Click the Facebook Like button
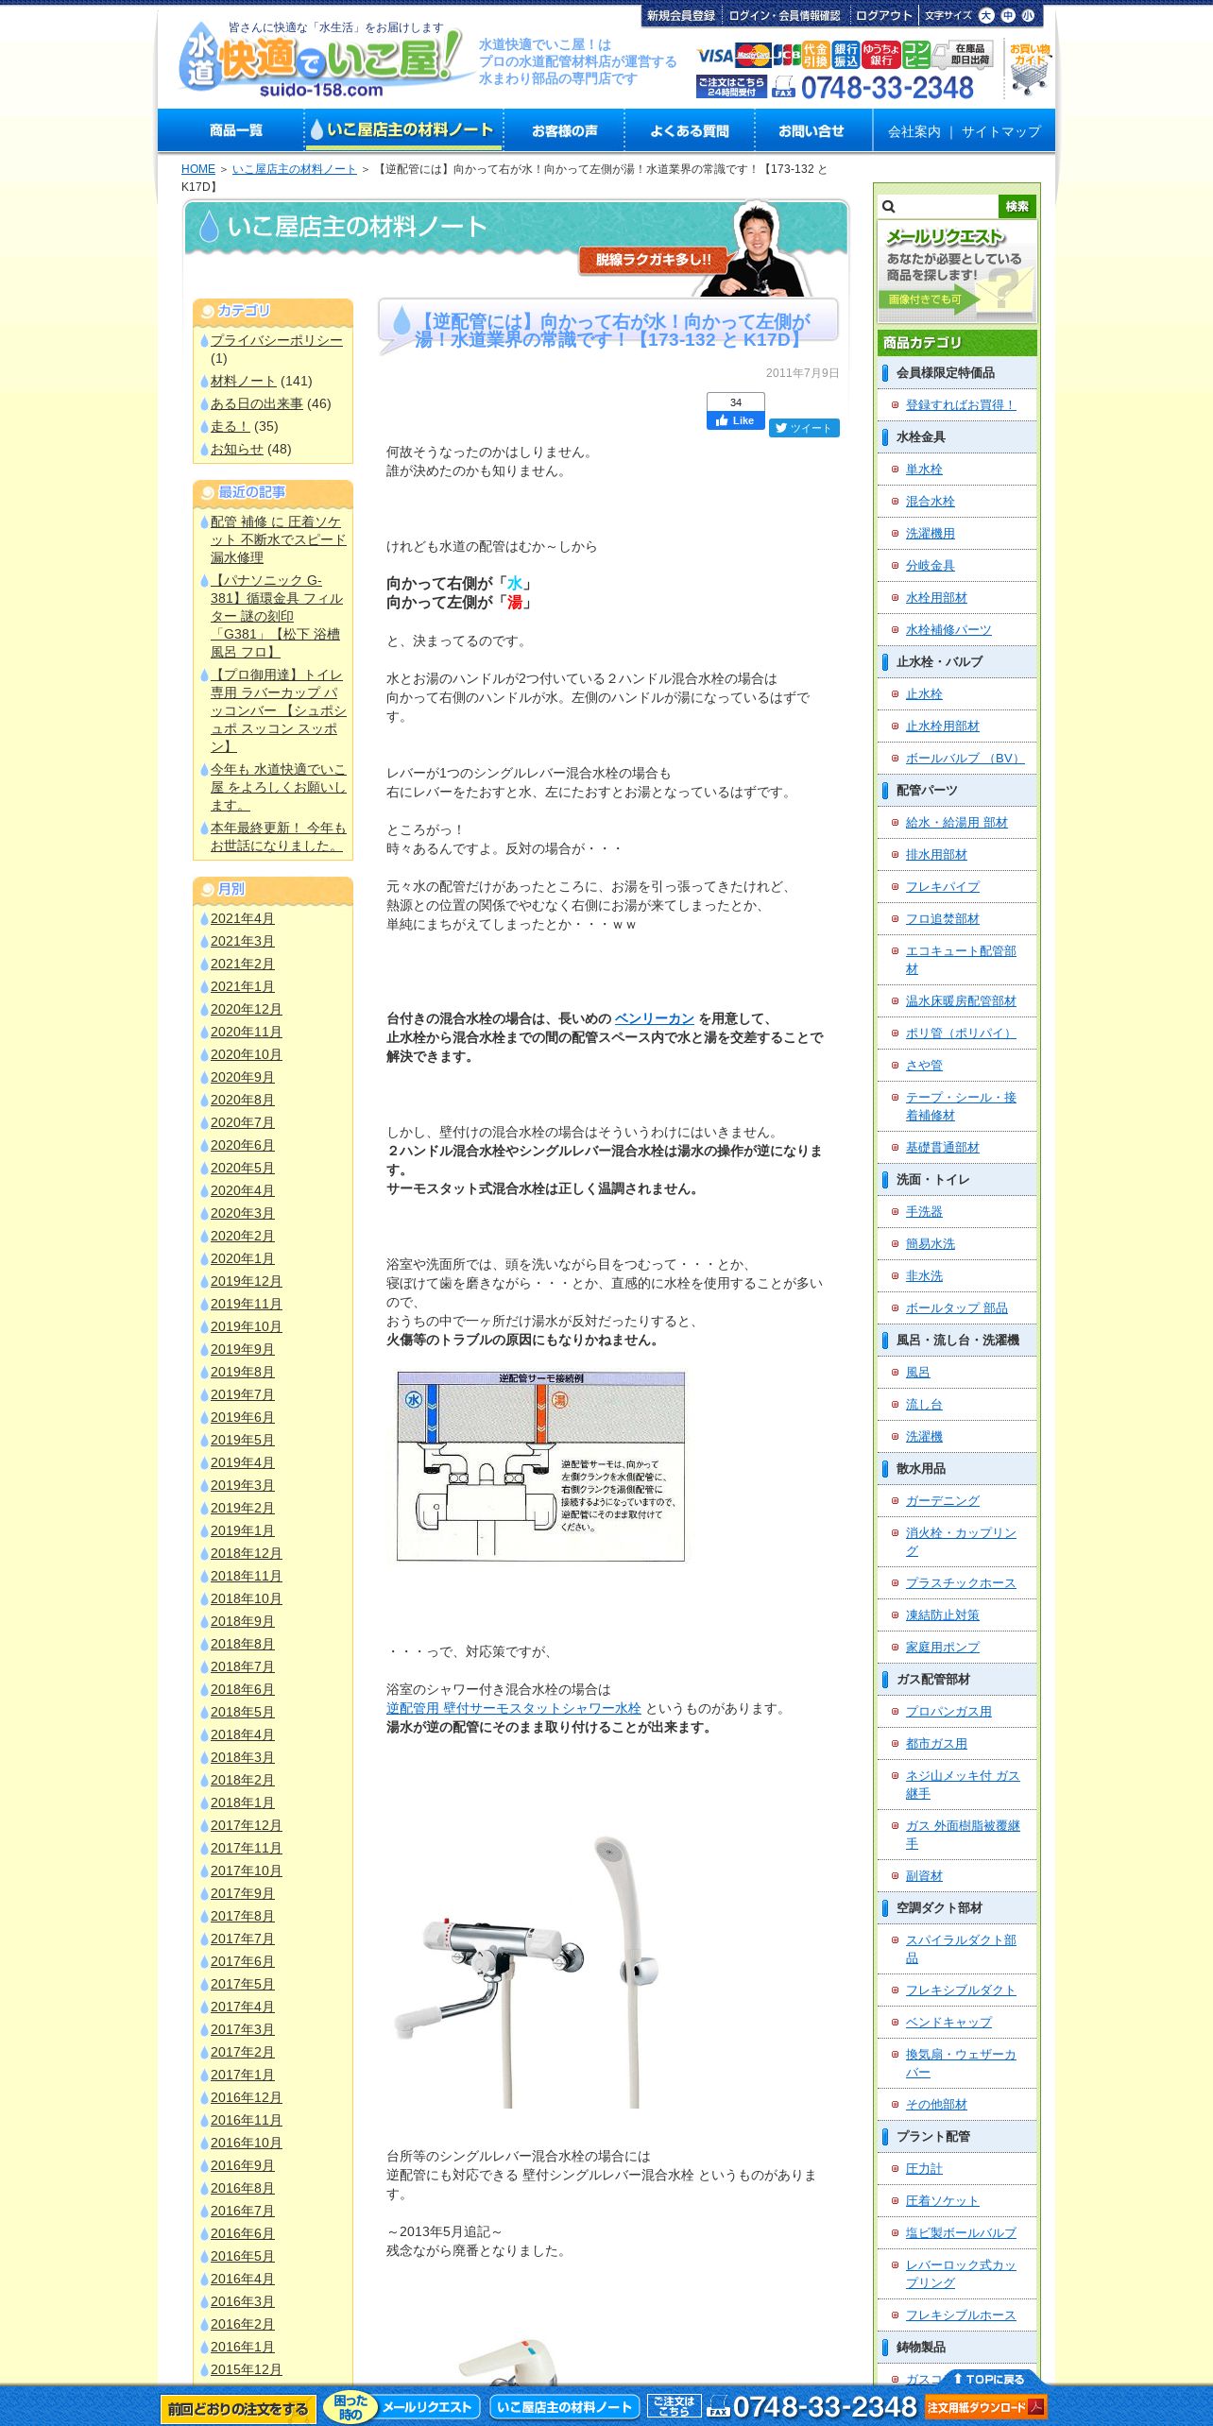Screen dimensions: 1213x2426 point(735,420)
